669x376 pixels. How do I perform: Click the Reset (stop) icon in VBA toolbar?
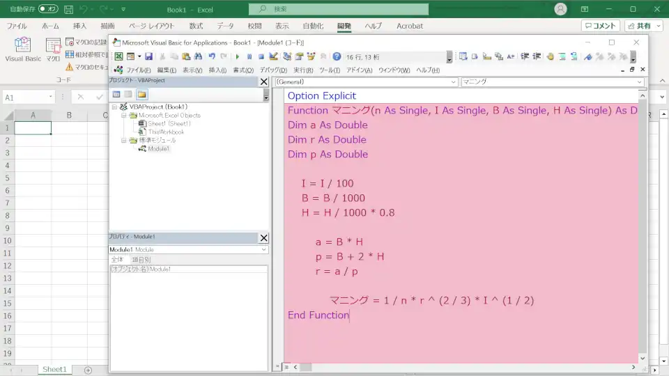pos(261,56)
